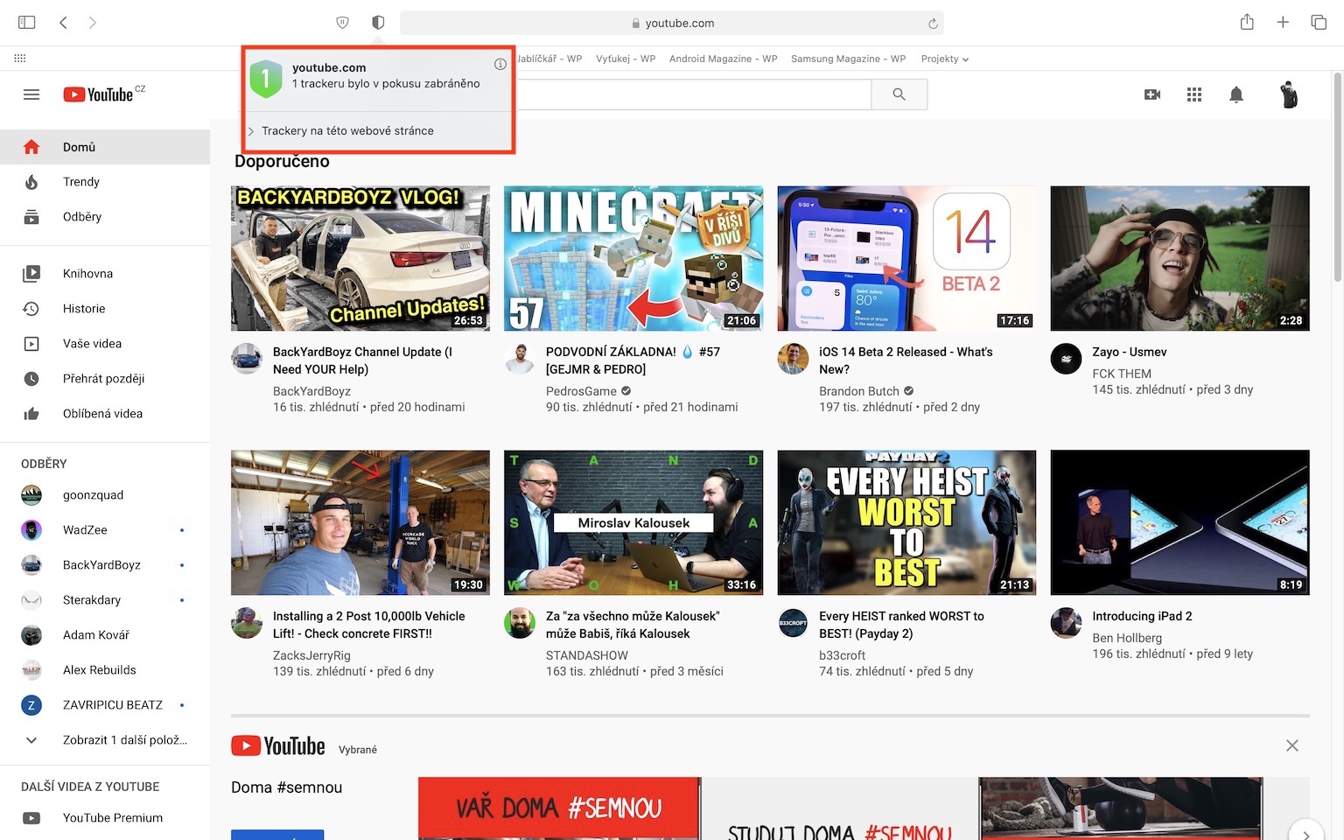Play the Introducing iPad 2 thumbnail
This screenshot has width=1344, height=840.
click(1179, 522)
